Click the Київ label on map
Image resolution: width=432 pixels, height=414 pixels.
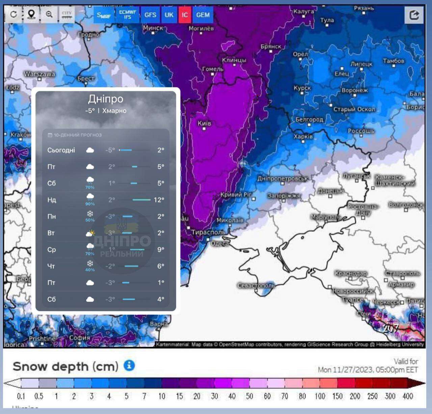(x=204, y=124)
